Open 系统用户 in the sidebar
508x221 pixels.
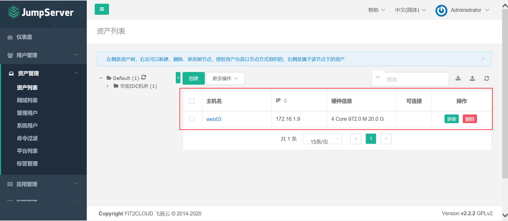[x=27, y=126]
